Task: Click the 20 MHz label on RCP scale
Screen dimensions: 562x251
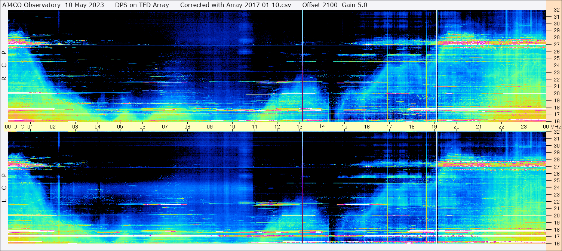Action: pyautogui.click(x=556, y=93)
